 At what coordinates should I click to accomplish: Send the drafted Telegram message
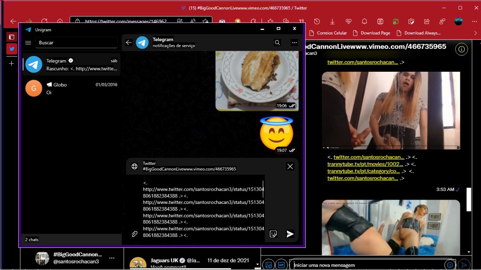(x=290, y=234)
